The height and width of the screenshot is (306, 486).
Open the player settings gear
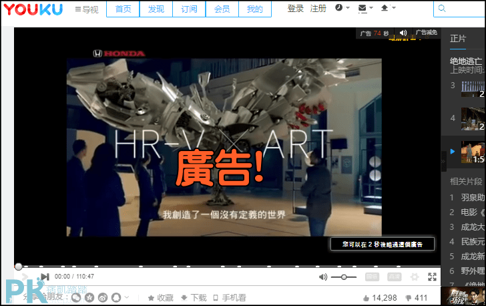415,277
